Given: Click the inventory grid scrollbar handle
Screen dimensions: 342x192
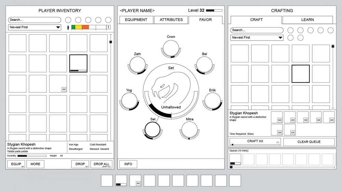Looking at the screenshot, I should (x=111, y=42).
